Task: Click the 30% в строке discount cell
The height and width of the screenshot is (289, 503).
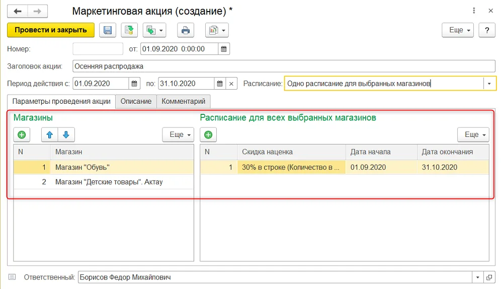Action: (x=291, y=167)
